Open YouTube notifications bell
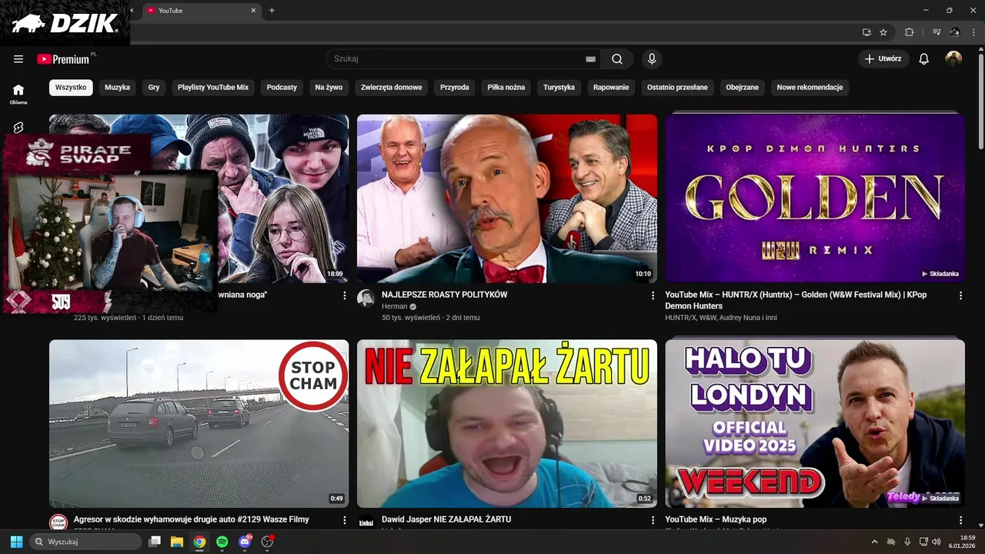This screenshot has width=985, height=554. pyautogui.click(x=924, y=59)
